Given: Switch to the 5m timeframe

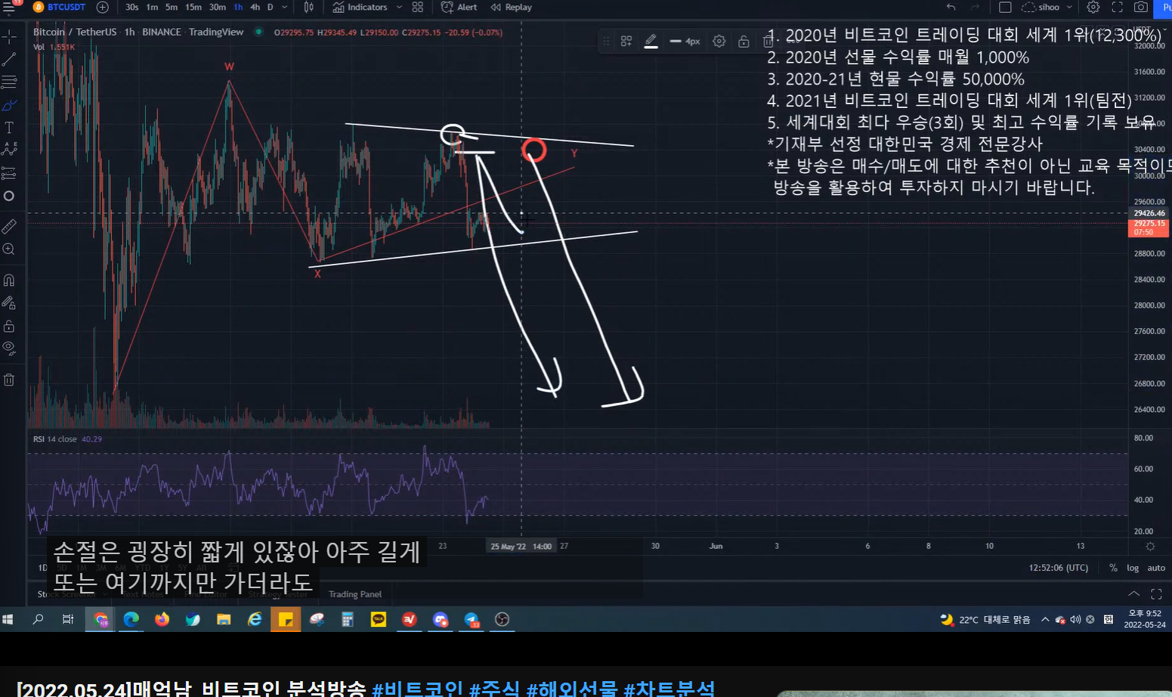Looking at the screenshot, I should (172, 7).
